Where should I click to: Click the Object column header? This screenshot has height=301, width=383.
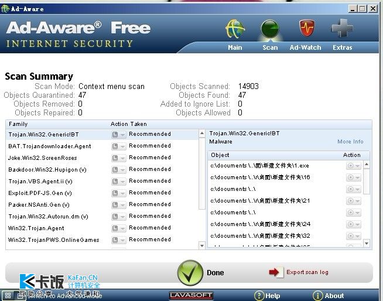click(x=220, y=155)
